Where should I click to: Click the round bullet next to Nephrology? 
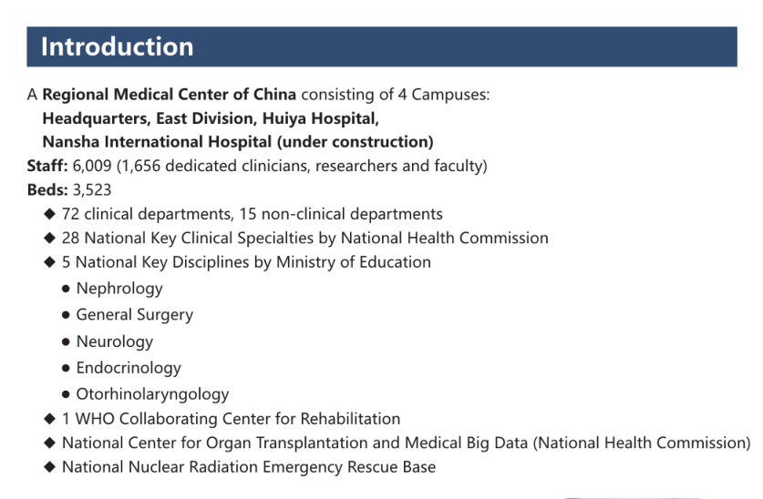(66, 289)
